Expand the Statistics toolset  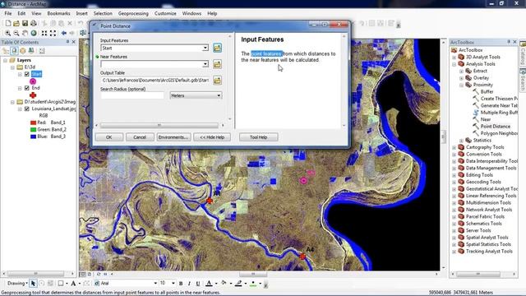coord(461,141)
